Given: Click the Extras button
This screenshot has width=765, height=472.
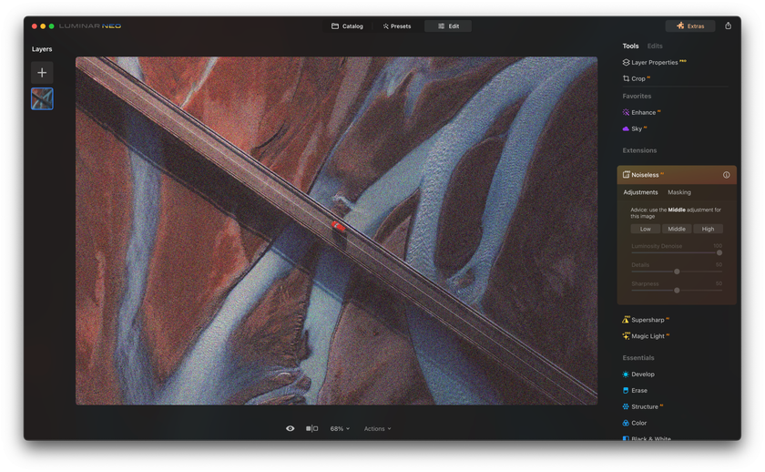Looking at the screenshot, I should tap(690, 26).
